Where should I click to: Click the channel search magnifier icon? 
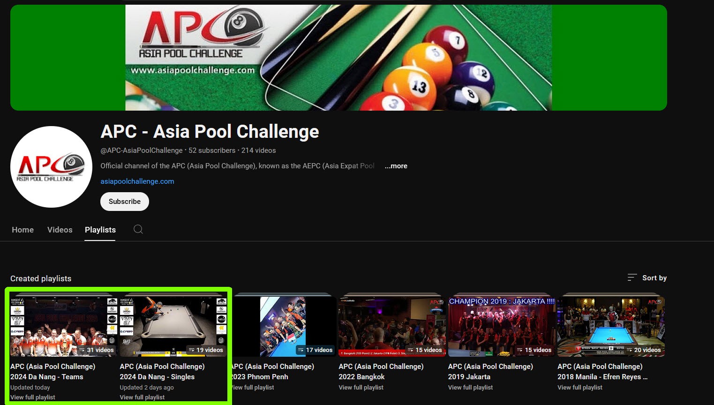[138, 229]
